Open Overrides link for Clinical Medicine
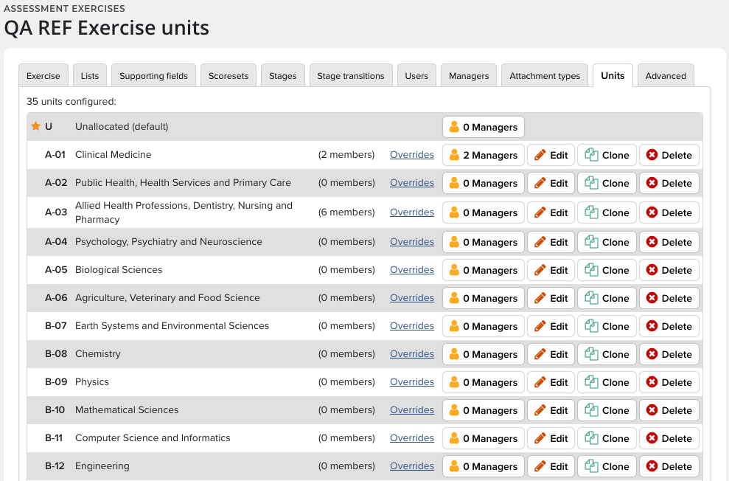 (412, 155)
